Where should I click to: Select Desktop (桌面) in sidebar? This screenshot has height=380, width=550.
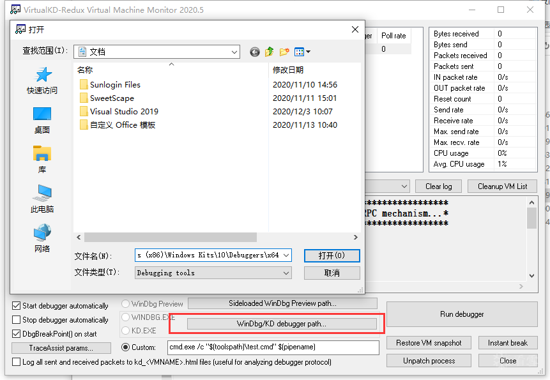(42, 121)
